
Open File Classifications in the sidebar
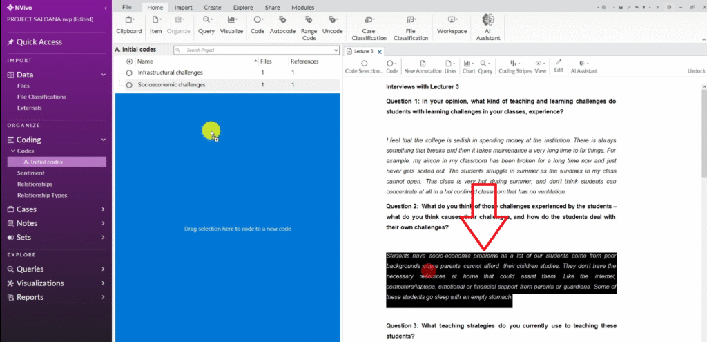[x=41, y=97]
